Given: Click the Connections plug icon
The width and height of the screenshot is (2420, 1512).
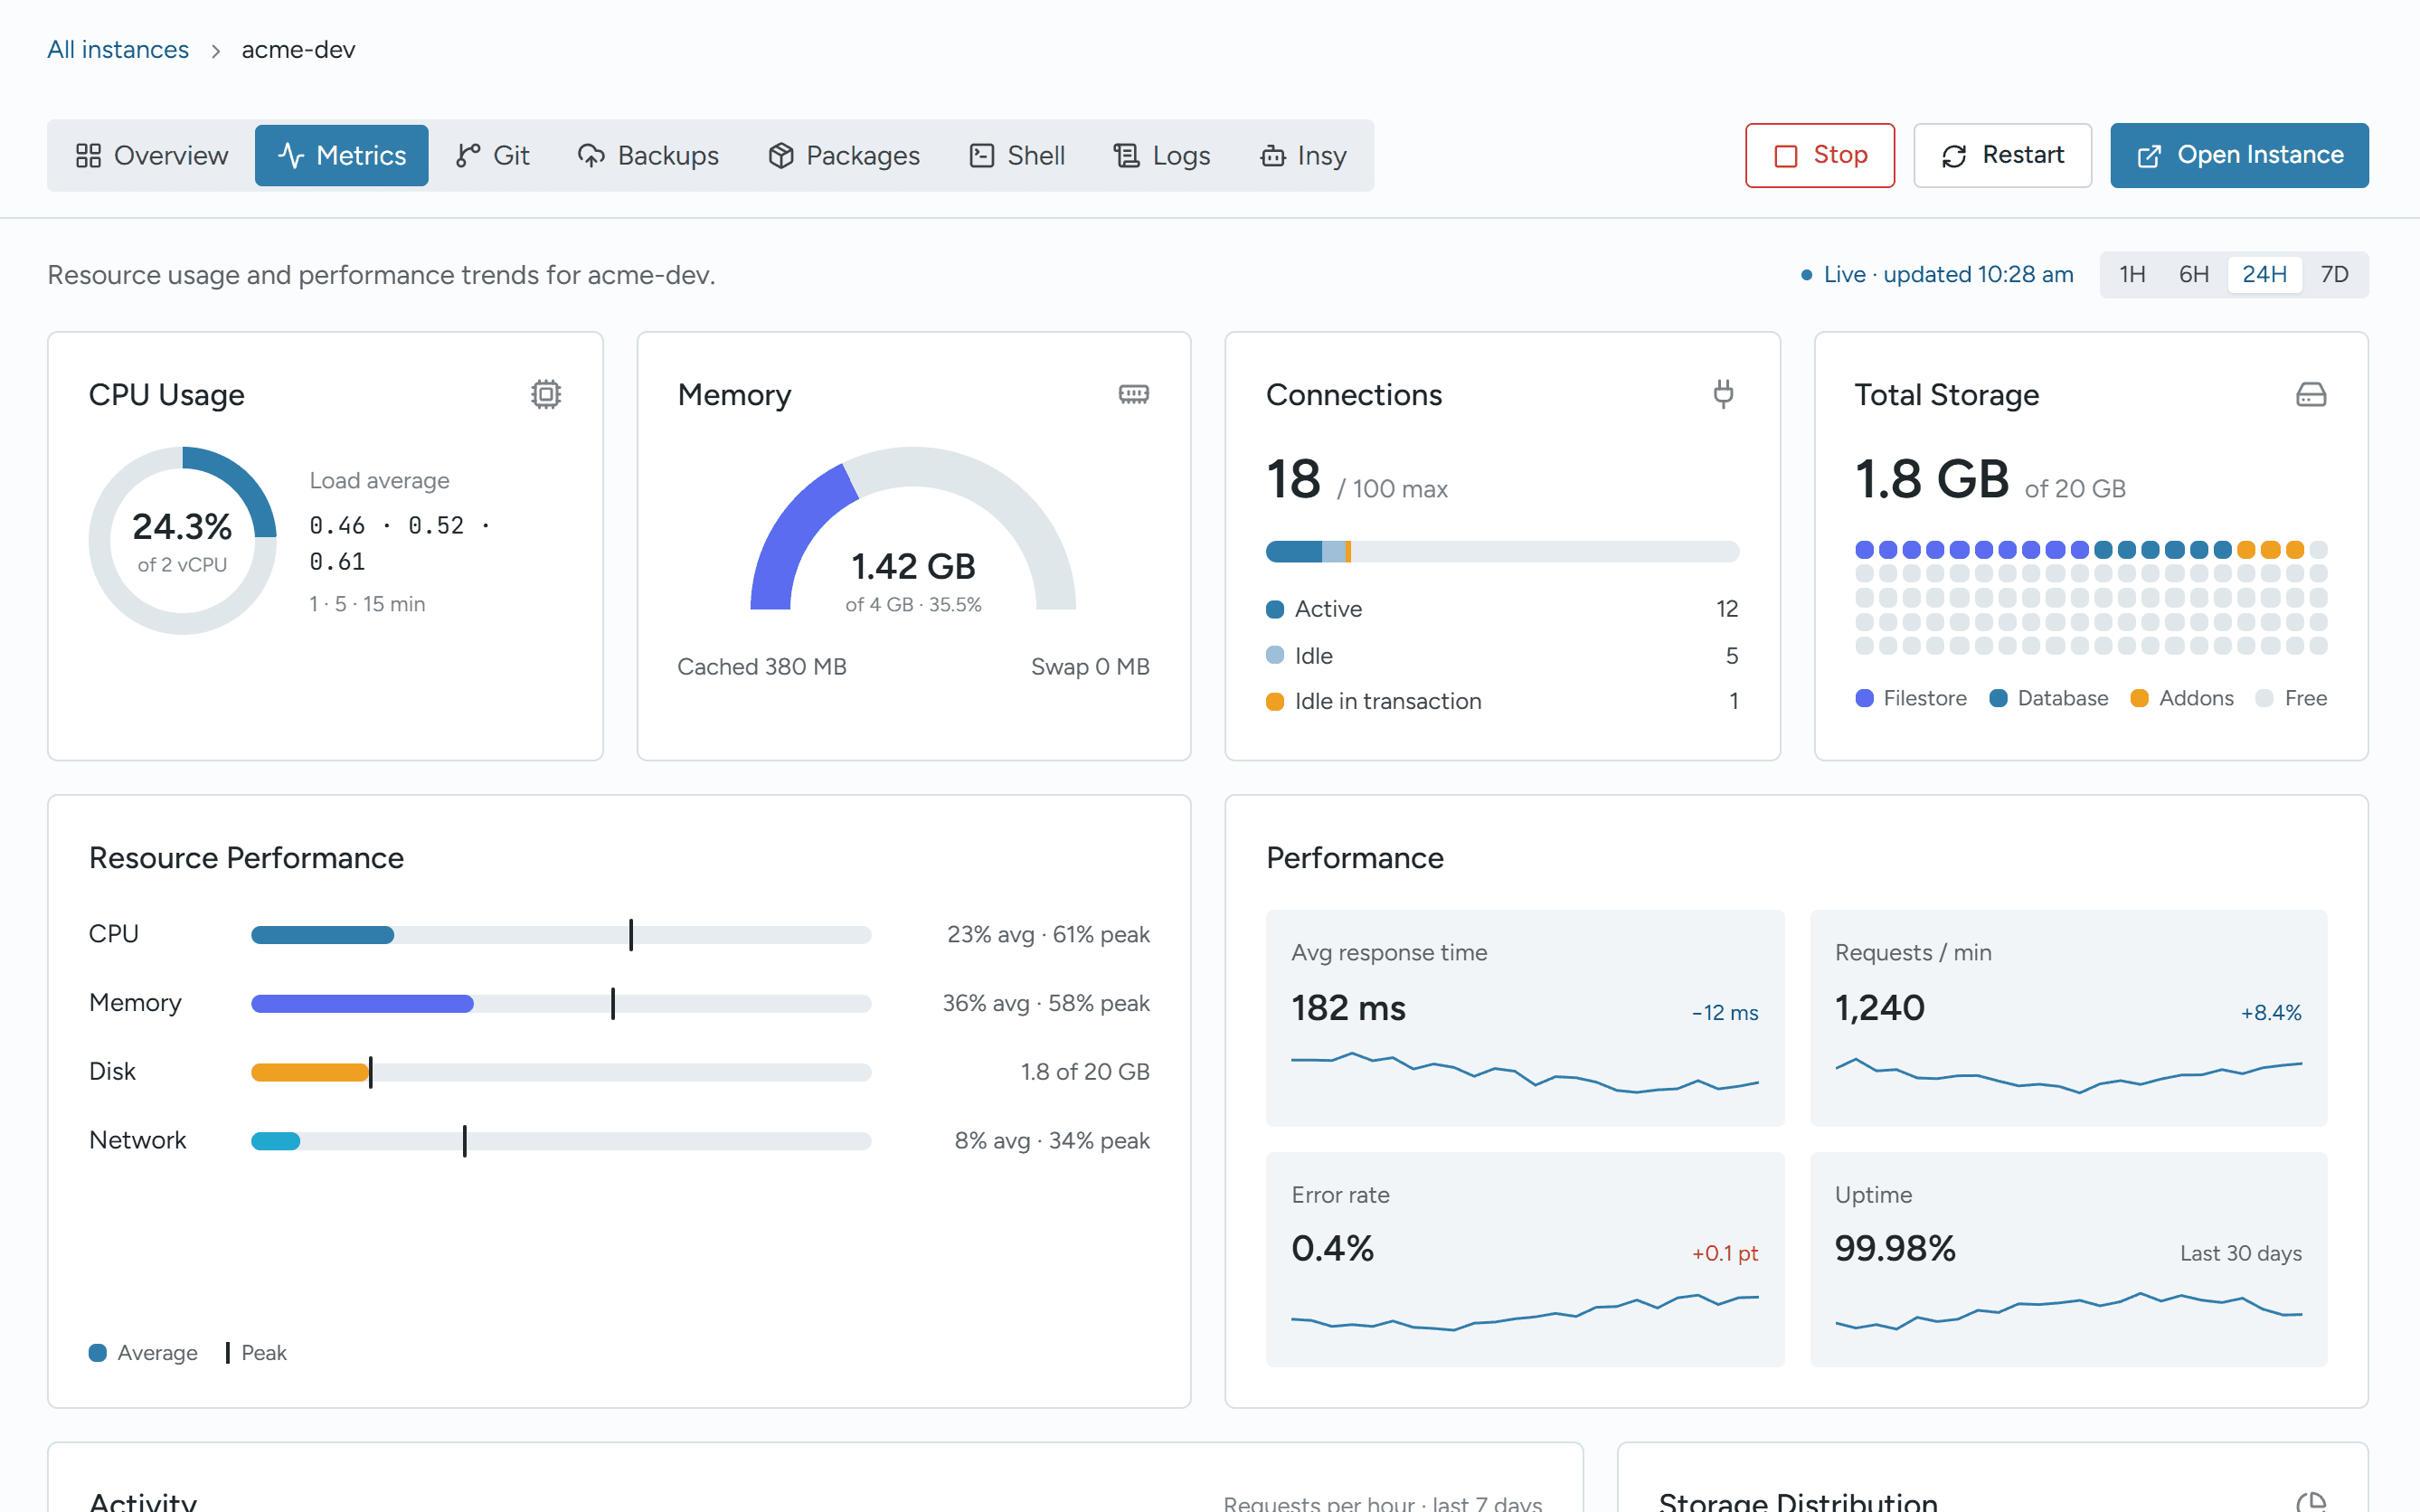Looking at the screenshot, I should [1723, 394].
